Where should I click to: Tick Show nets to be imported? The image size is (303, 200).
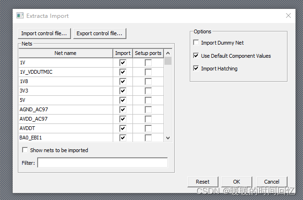(25, 150)
